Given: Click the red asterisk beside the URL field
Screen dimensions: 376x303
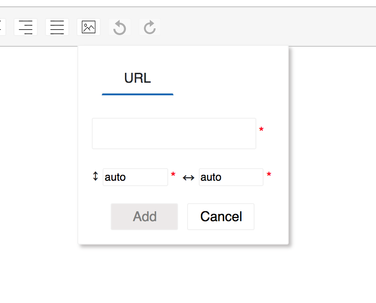Looking at the screenshot, I should point(261,129).
